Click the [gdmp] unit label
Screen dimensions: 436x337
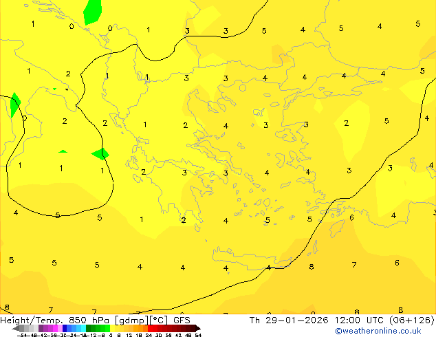pyautogui.click(x=131, y=320)
